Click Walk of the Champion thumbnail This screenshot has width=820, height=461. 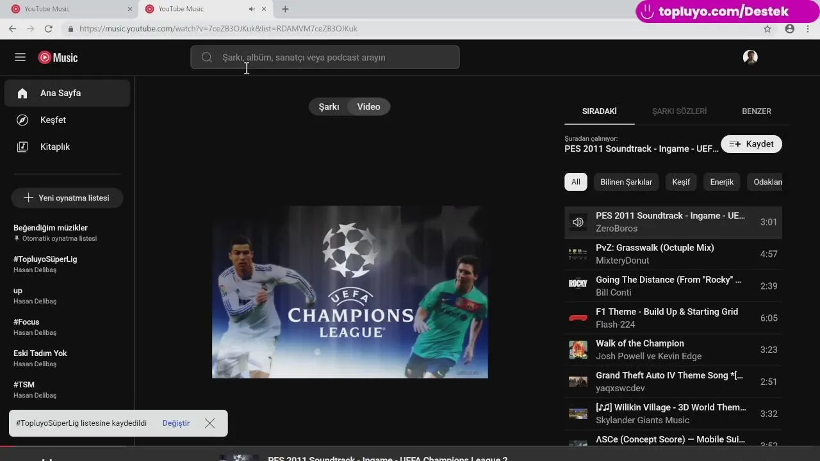[578, 350]
